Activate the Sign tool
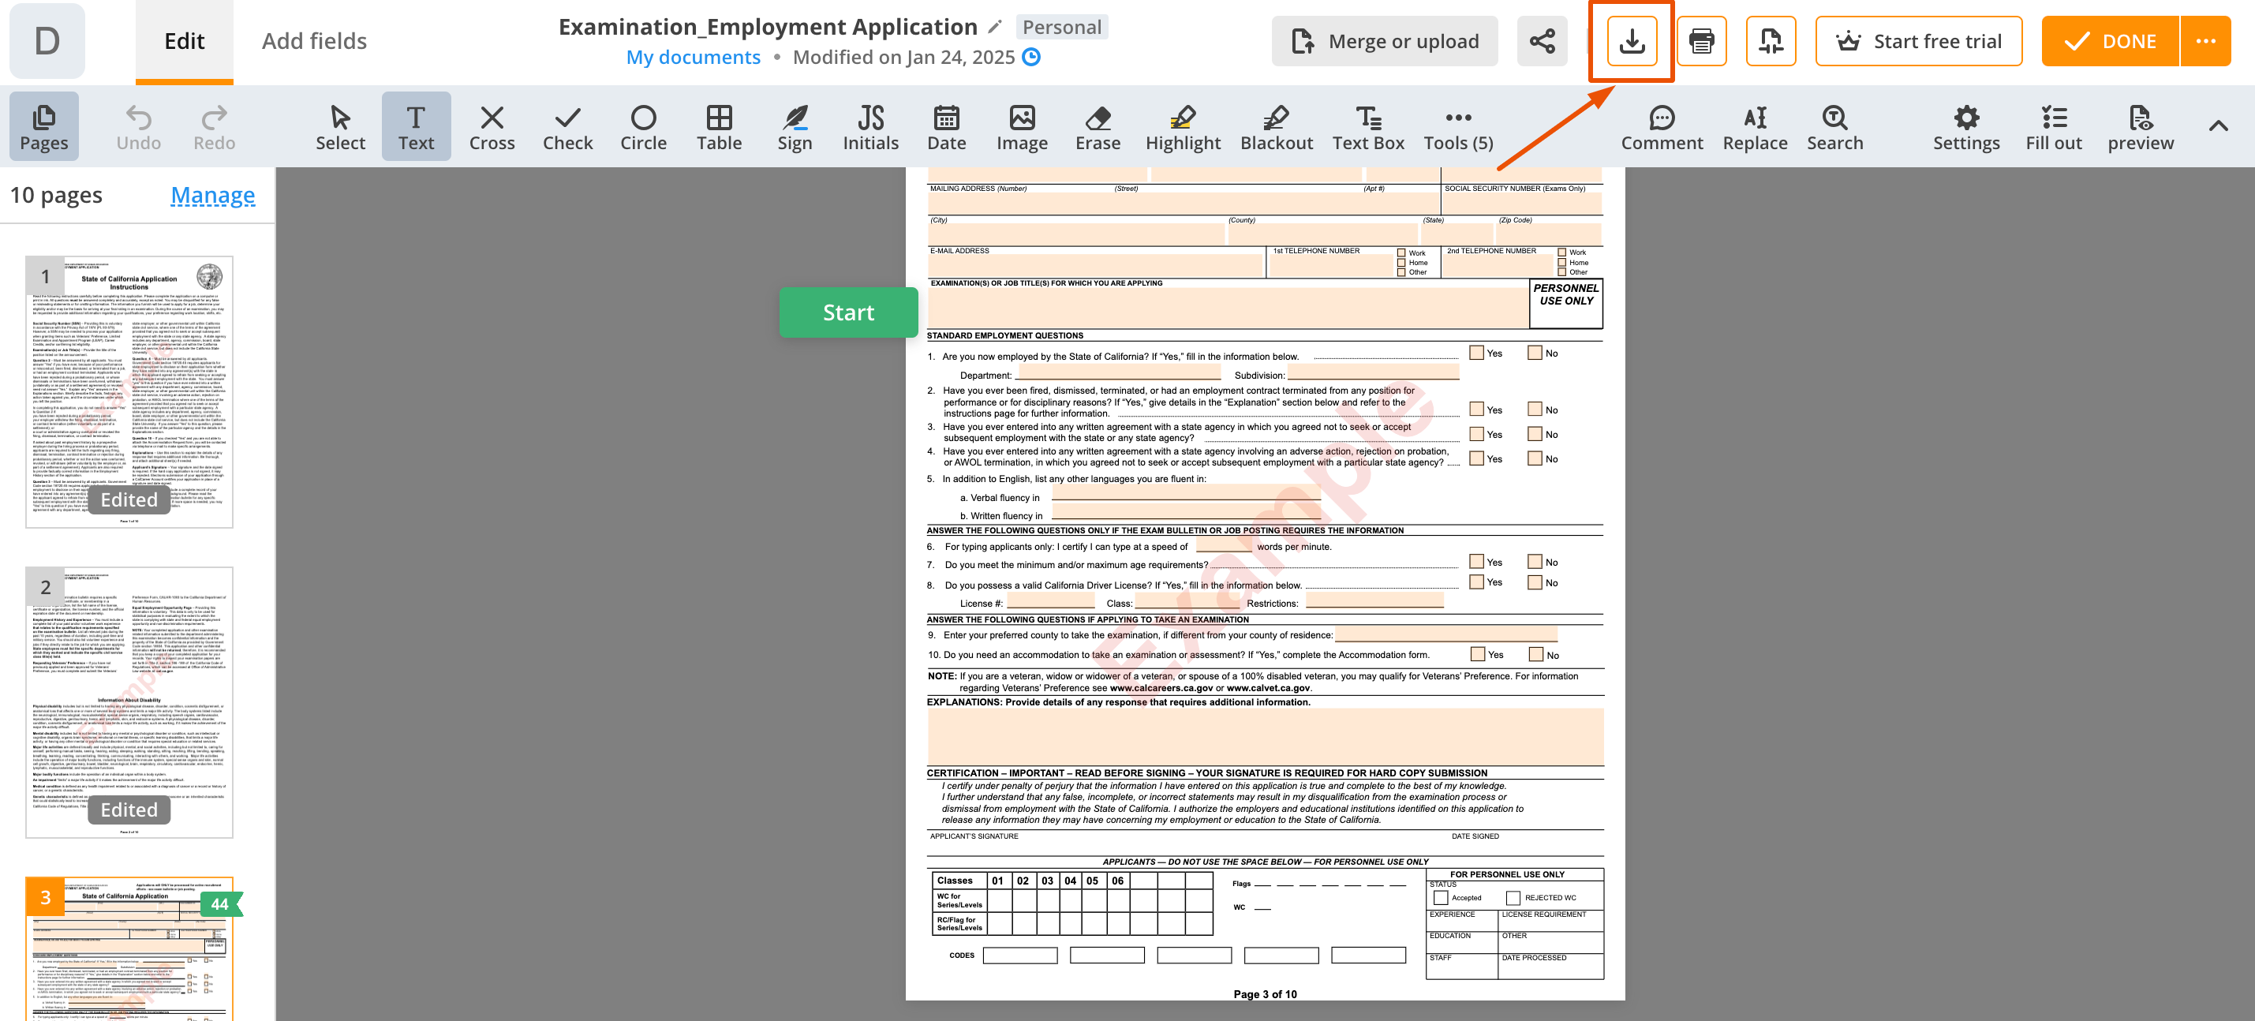2255x1021 pixels. point(794,127)
